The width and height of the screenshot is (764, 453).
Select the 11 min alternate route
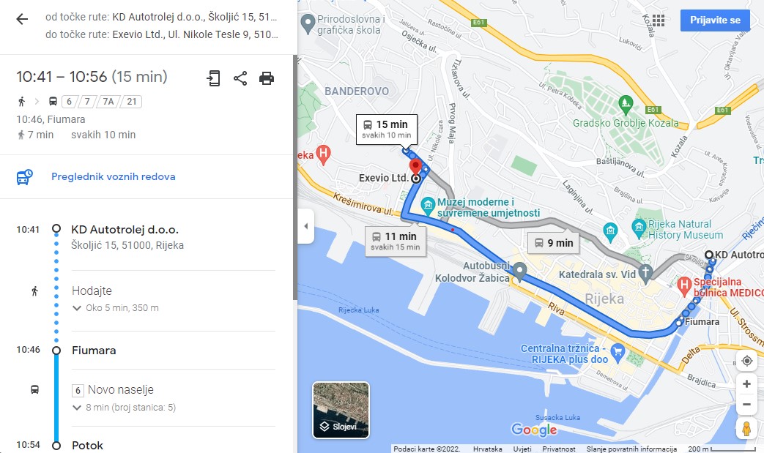pyautogui.click(x=396, y=242)
